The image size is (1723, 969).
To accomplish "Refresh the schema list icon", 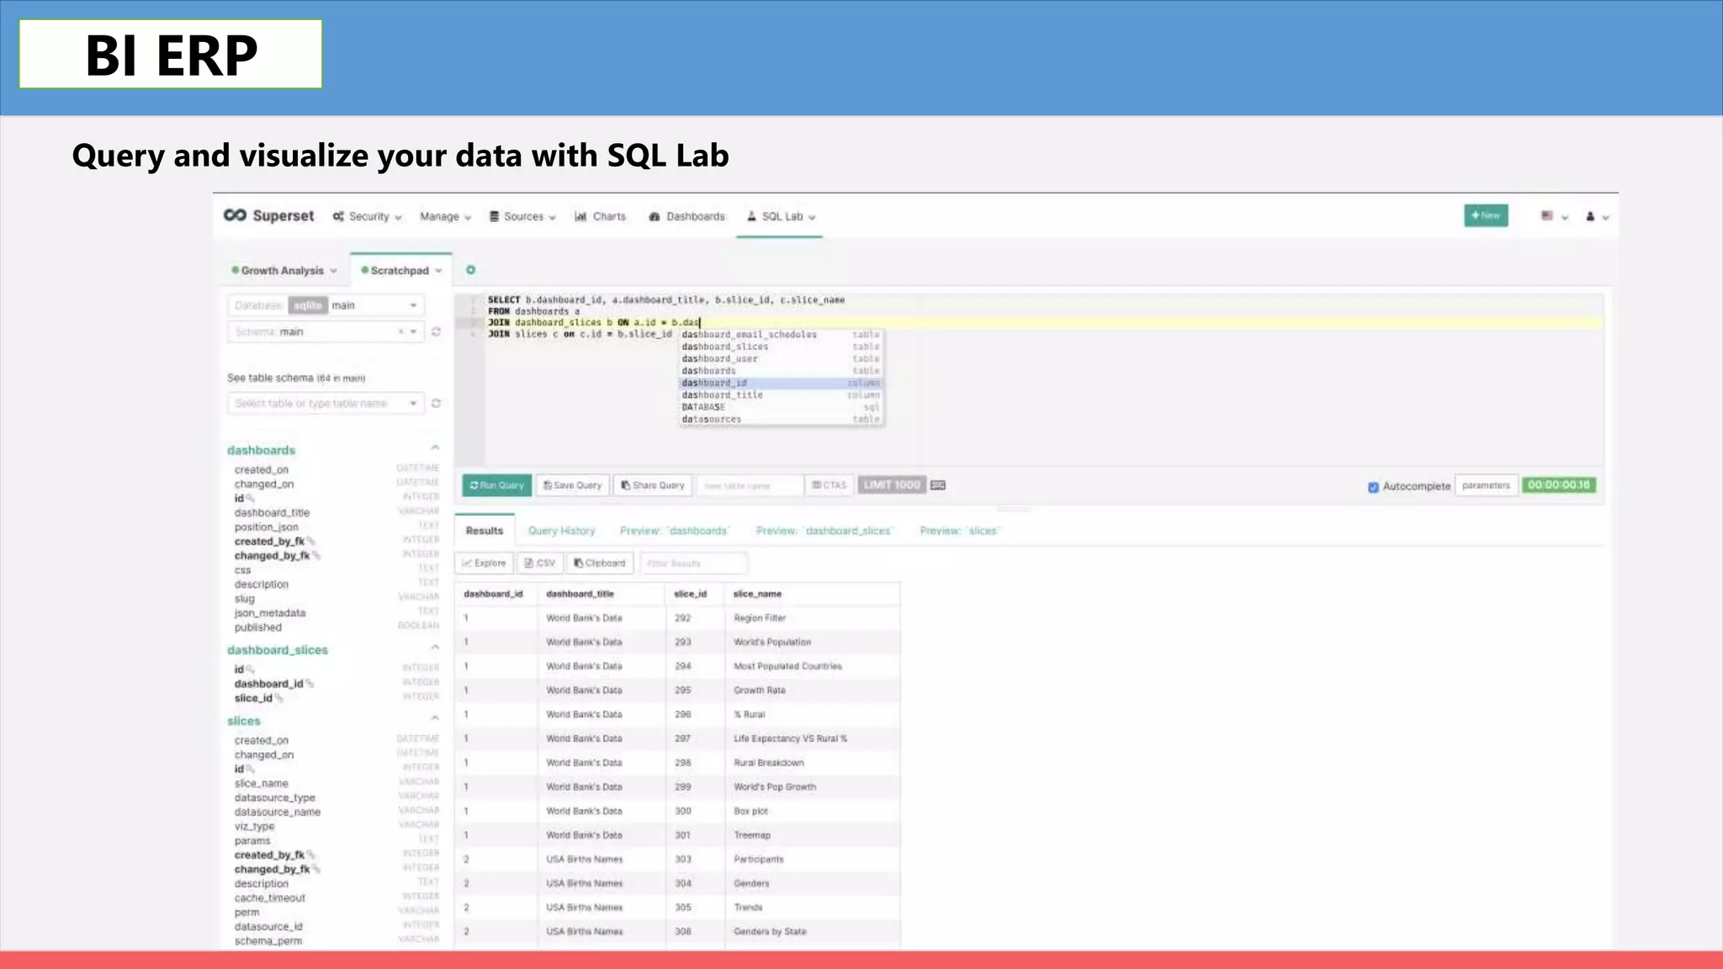I will pyautogui.click(x=436, y=332).
